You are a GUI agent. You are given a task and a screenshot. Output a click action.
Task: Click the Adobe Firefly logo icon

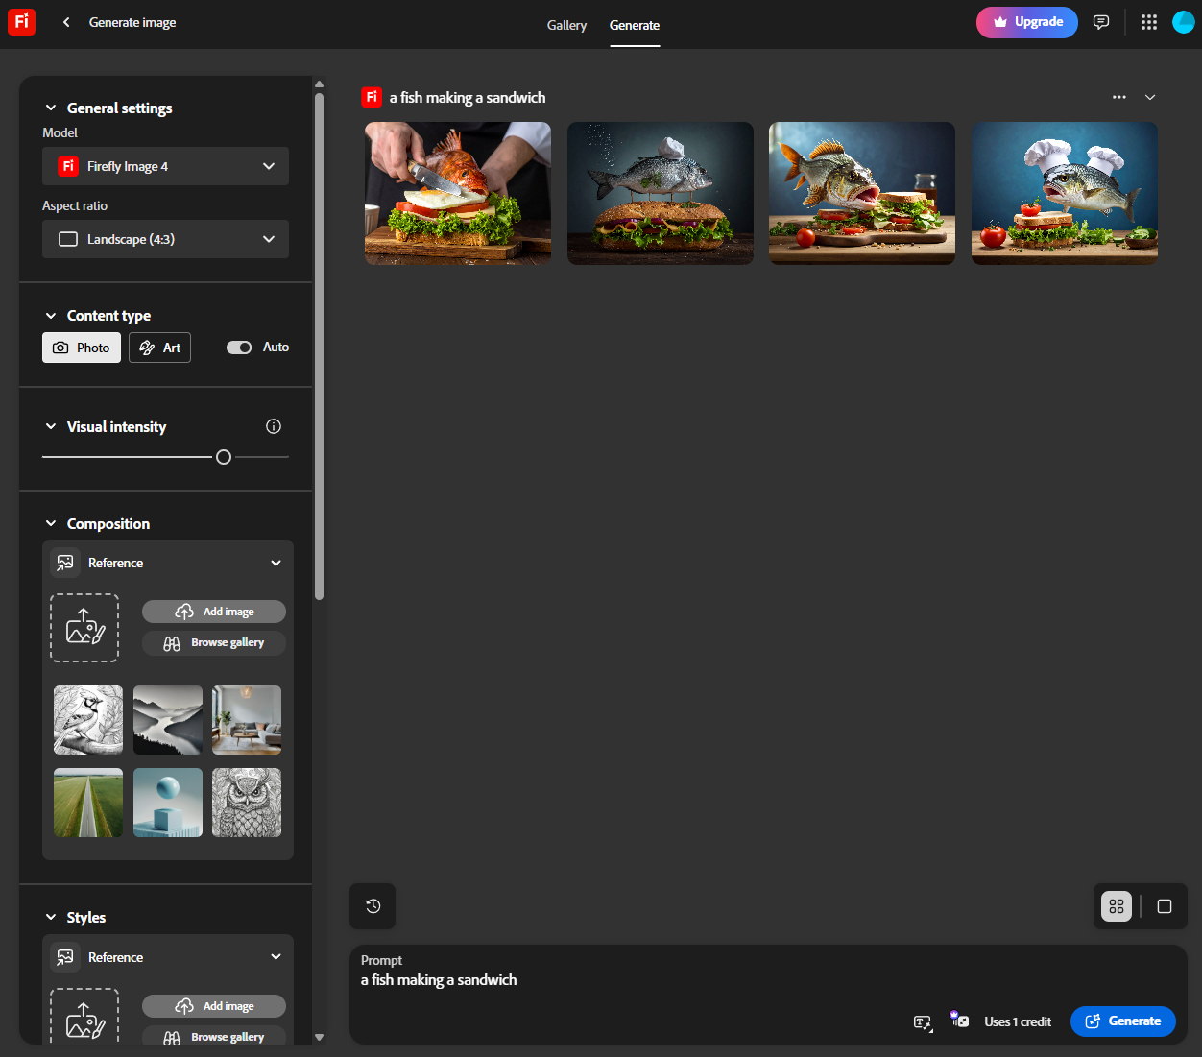coord(21,22)
